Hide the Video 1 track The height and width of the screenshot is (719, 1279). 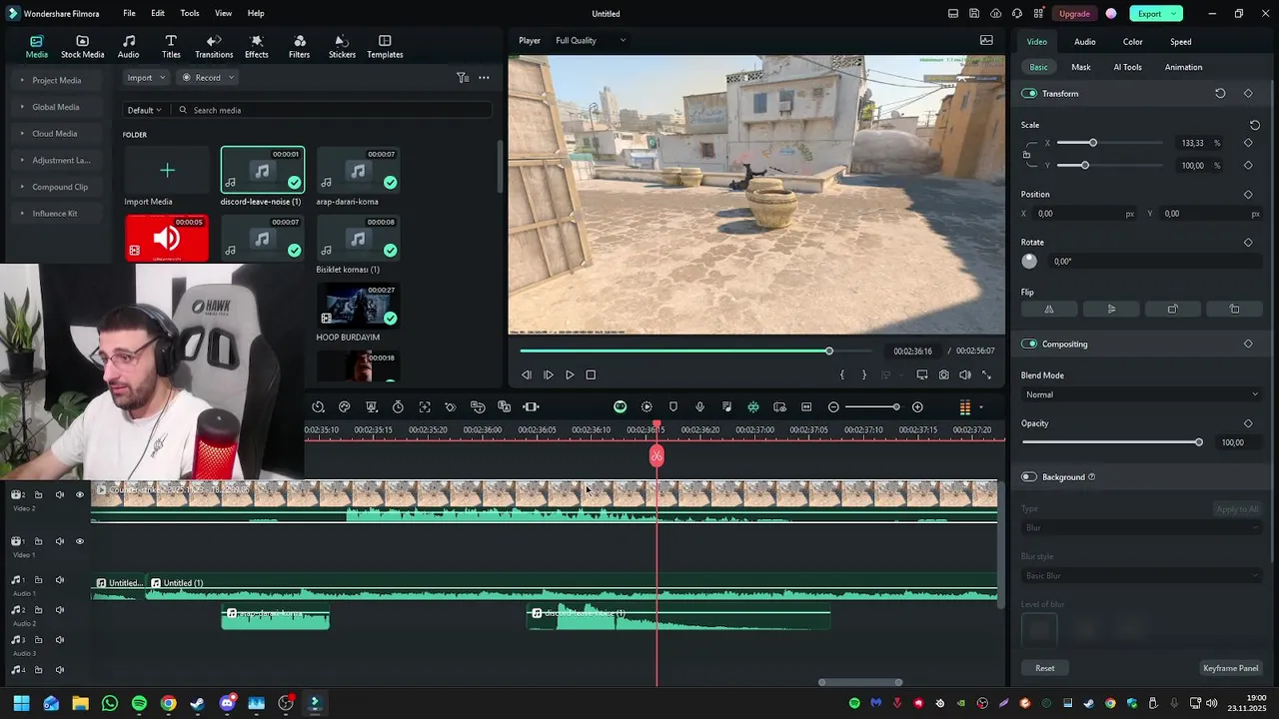coord(80,541)
